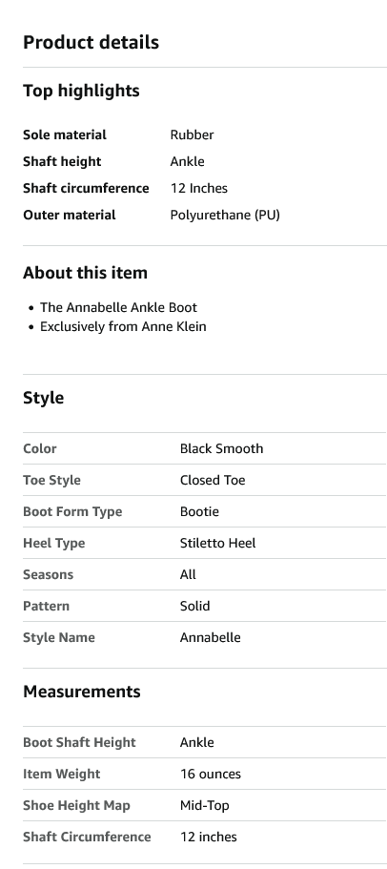Click the Shaft height label
Viewport: 387px width, 869px height.
(x=62, y=161)
